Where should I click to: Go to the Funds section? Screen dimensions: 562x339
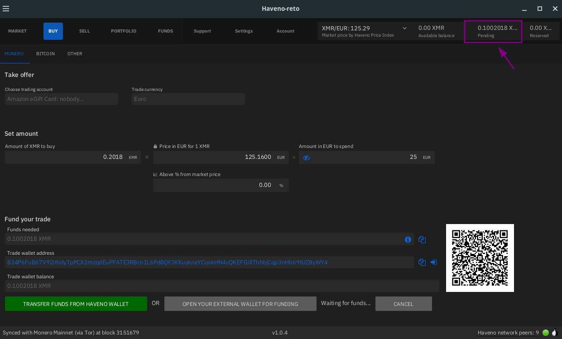pyautogui.click(x=165, y=31)
